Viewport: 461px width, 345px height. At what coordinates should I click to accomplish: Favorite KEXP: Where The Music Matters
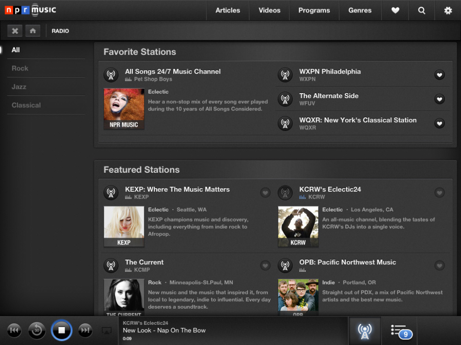265,193
